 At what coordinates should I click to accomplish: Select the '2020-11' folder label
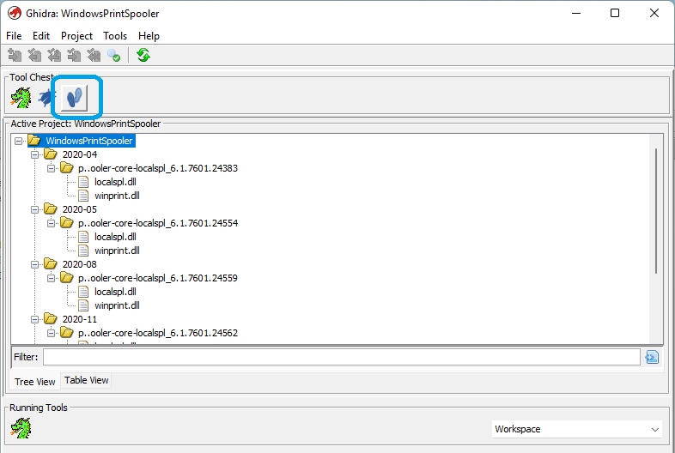pos(80,320)
